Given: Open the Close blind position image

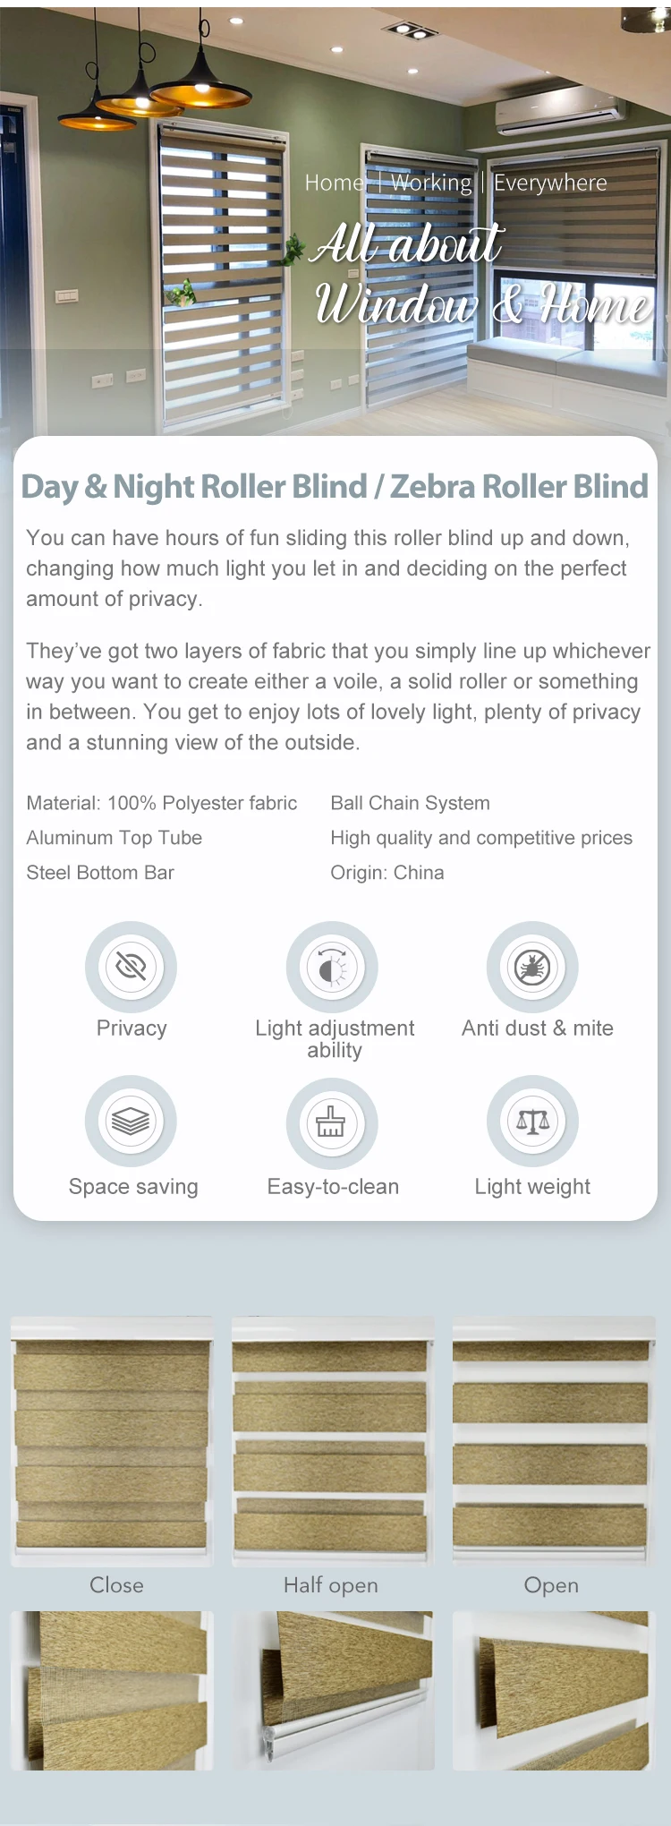Looking at the screenshot, I should pos(112,1441).
